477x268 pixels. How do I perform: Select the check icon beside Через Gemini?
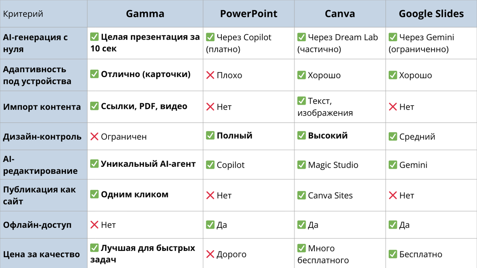coord(393,37)
